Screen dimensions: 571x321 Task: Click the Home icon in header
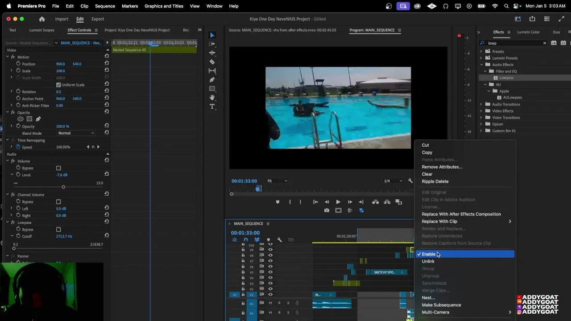click(42, 19)
